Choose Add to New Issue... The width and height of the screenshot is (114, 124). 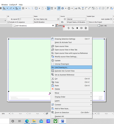72,108
